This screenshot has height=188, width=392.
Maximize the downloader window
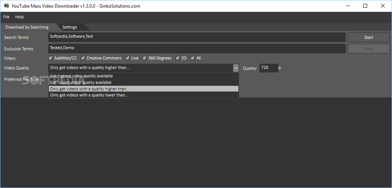(365, 6)
